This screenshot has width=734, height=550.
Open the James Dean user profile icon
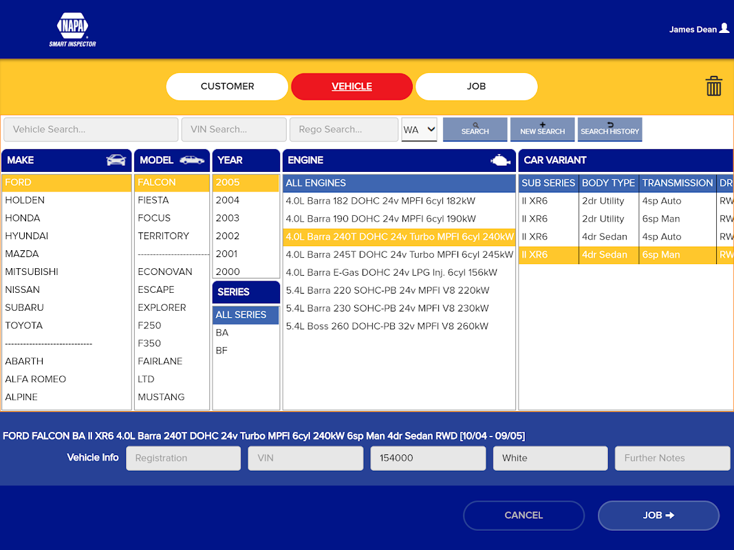[724, 28]
